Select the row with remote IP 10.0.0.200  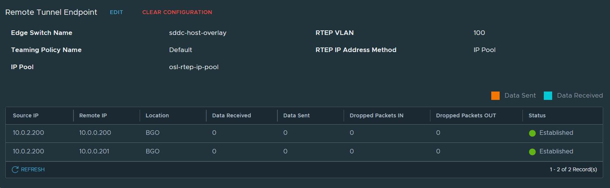click(x=95, y=133)
